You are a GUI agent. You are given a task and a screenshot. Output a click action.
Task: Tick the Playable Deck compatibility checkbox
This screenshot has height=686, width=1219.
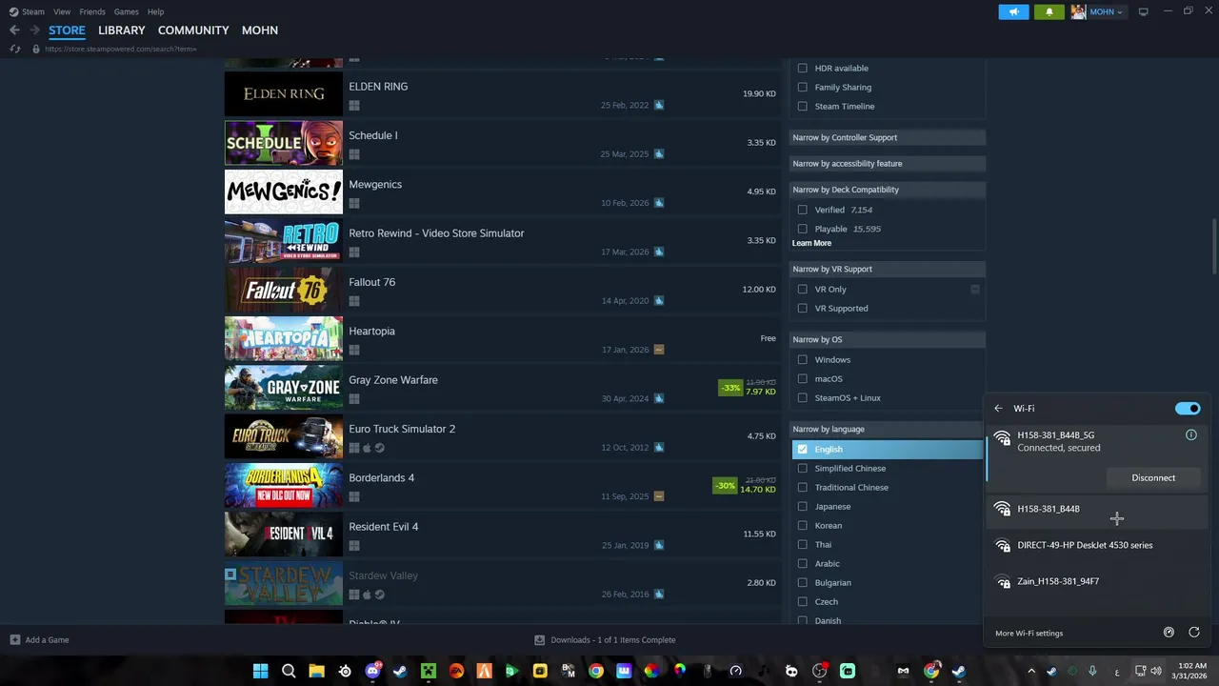tap(802, 229)
